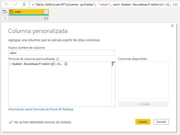Close the Columna personalizada dialog

tap(172, 26)
